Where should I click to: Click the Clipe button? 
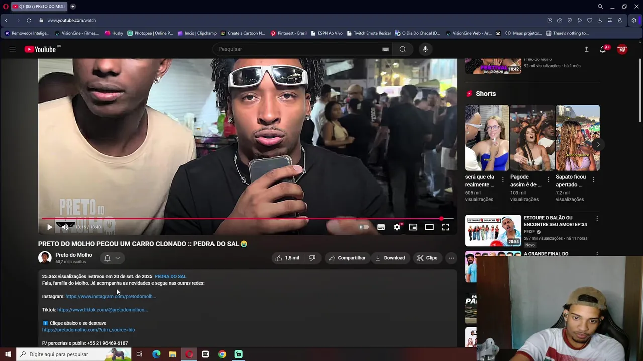pyautogui.click(x=427, y=258)
